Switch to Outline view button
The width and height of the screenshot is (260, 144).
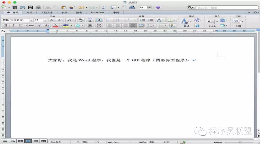[13, 141]
